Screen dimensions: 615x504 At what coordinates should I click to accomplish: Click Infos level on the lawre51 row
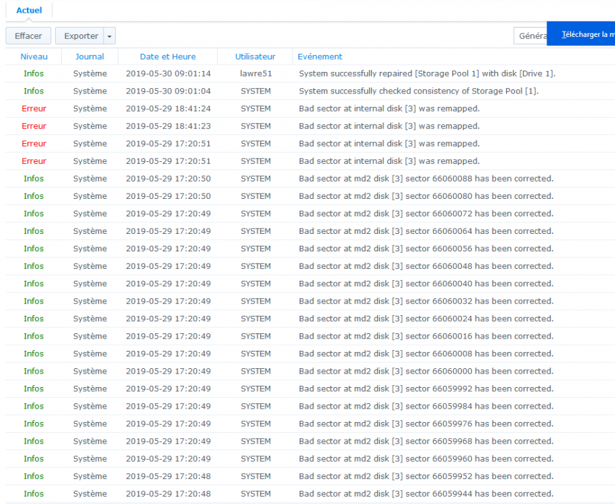click(x=34, y=74)
